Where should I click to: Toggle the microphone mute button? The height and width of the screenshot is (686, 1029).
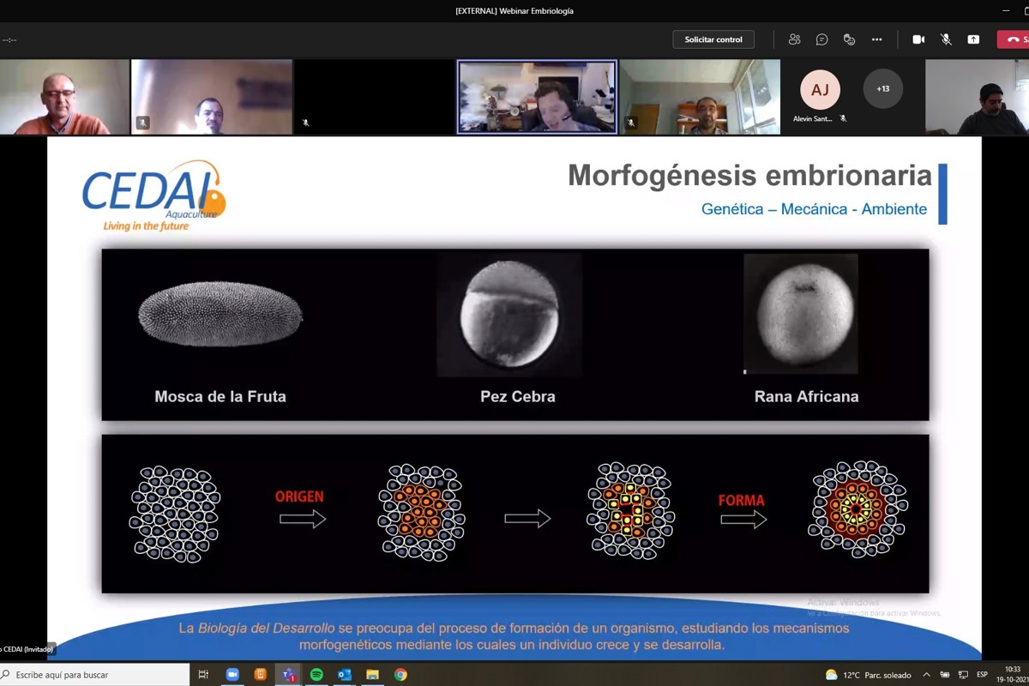(x=946, y=39)
